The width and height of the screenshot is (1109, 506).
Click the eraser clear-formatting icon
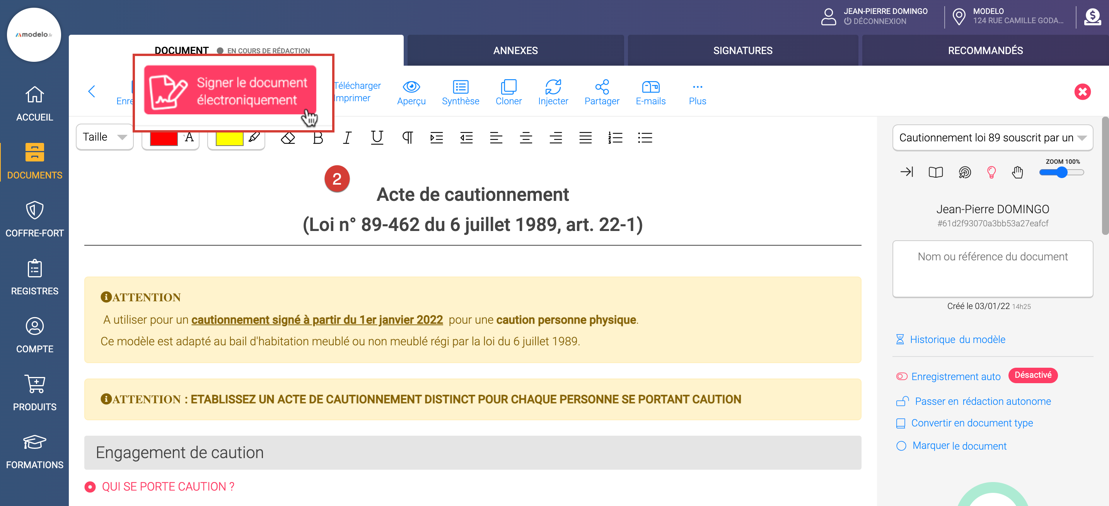tap(288, 138)
